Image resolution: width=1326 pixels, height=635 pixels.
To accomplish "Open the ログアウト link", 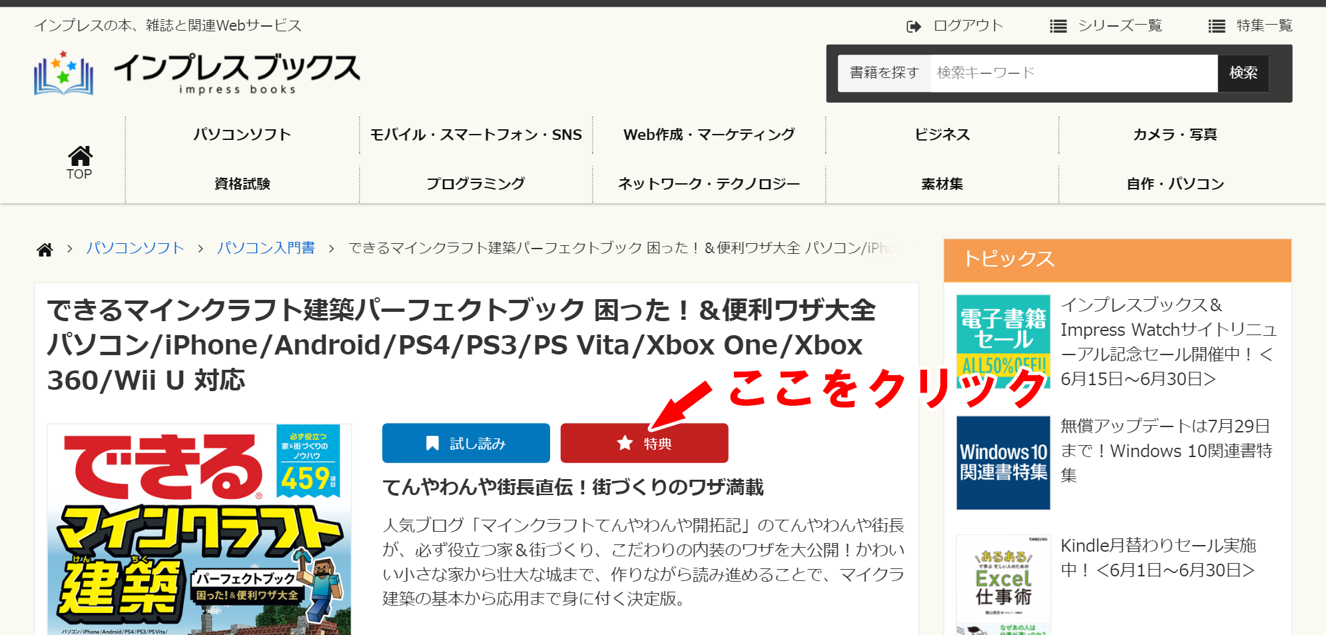I will (x=968, y=25).
